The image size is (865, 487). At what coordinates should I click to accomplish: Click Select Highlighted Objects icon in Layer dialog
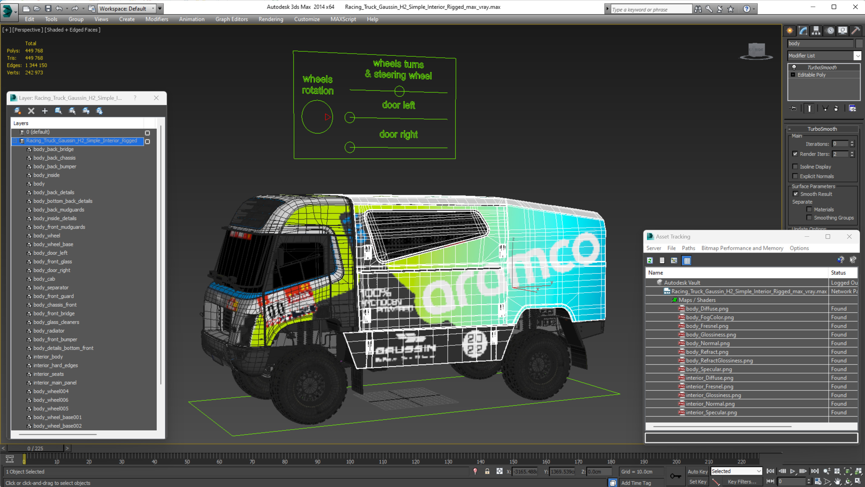pos(59,111)
